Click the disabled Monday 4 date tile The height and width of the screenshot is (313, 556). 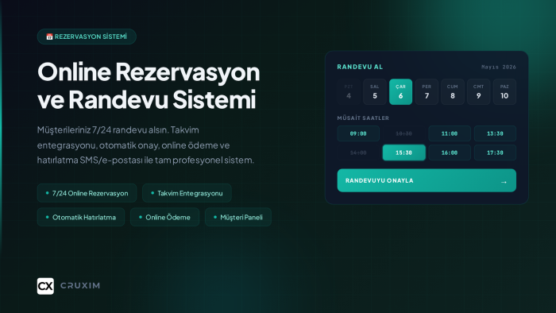click(x=349, y=92)
